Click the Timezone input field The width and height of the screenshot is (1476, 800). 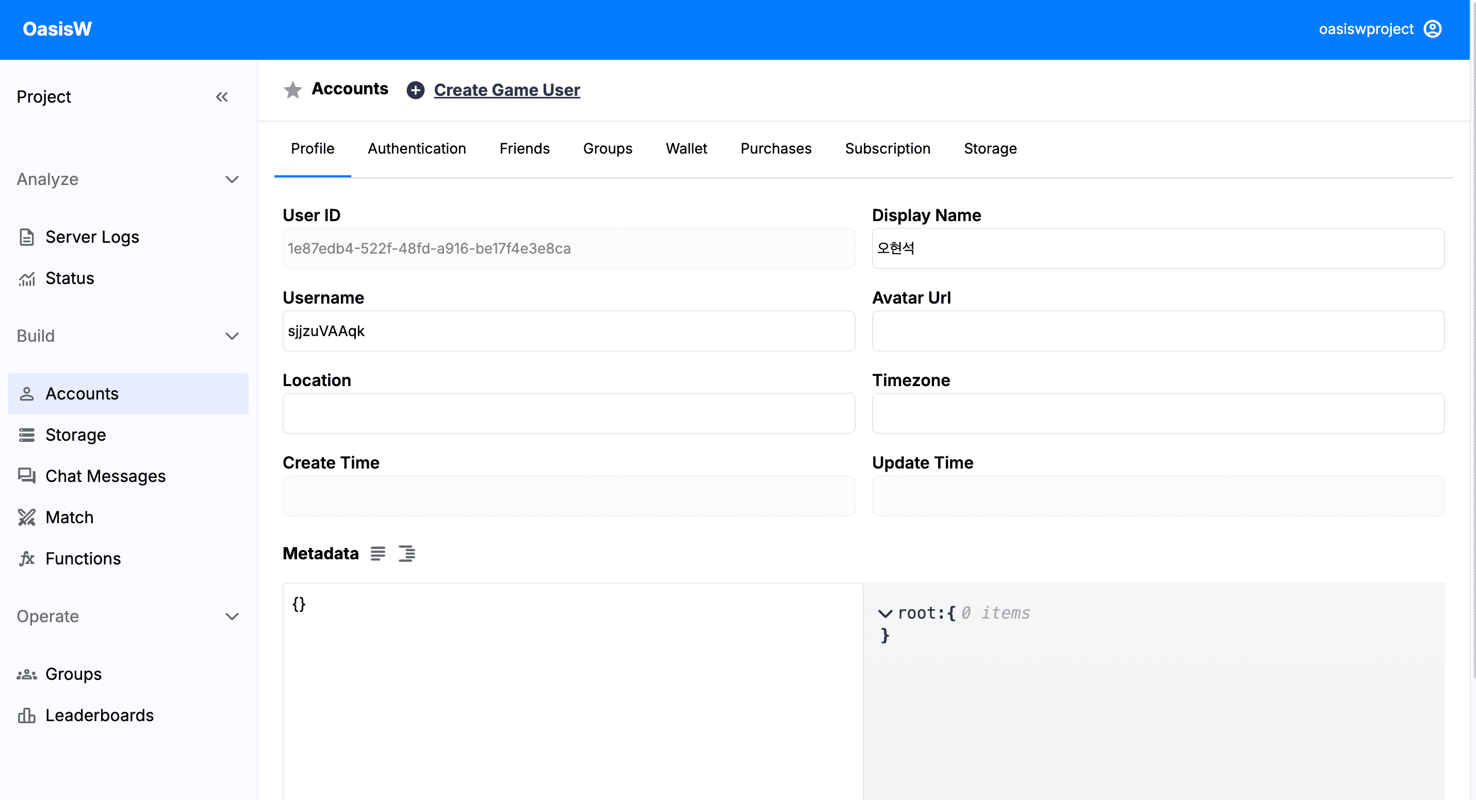(x=1158, y=413)
